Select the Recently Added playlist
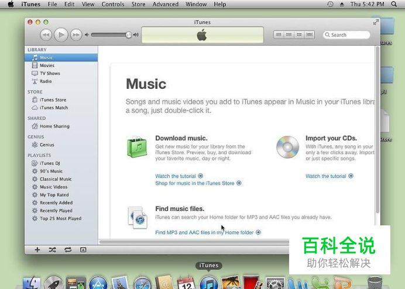 tap(61, 203)
